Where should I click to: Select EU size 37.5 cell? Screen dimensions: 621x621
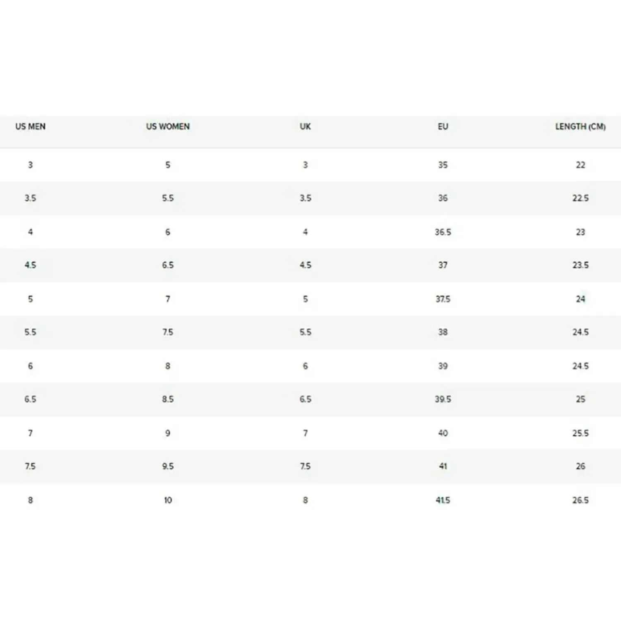443,299
